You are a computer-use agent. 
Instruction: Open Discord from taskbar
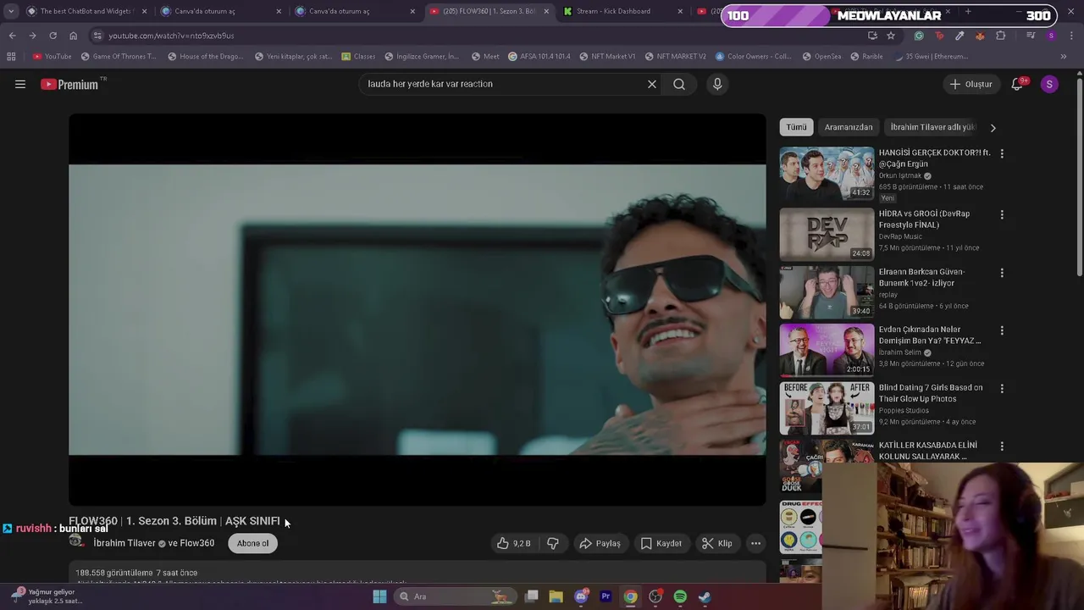tap(581, 596)
